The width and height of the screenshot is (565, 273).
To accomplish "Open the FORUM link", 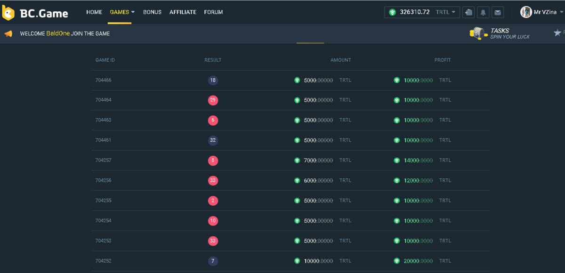I will point(213,12).
